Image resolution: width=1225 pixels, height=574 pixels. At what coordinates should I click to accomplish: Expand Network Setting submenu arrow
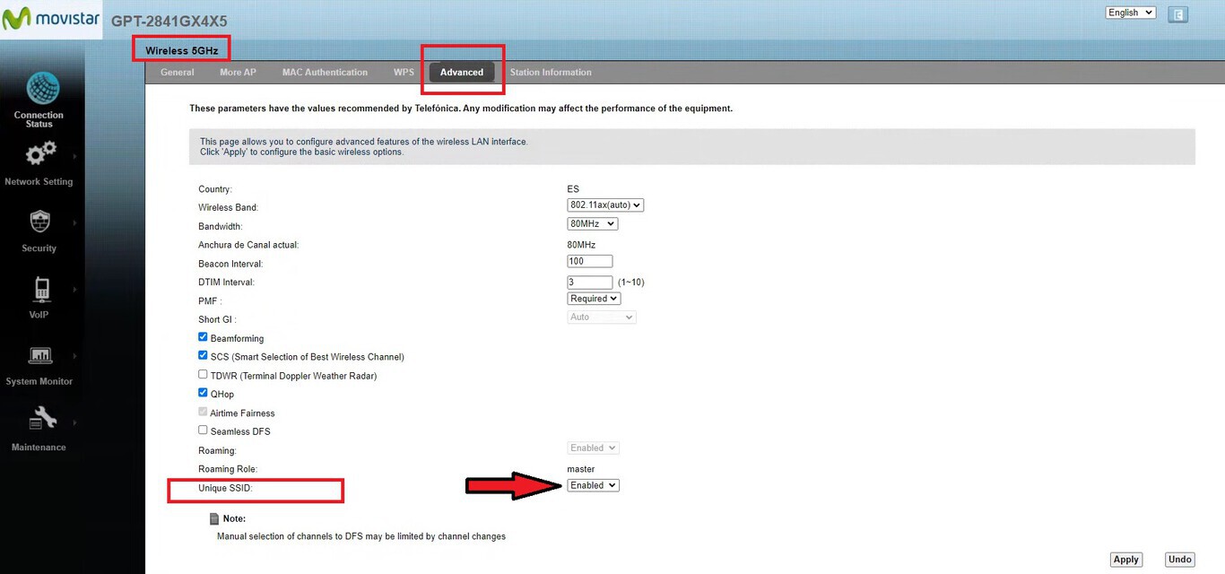point(75,157)
